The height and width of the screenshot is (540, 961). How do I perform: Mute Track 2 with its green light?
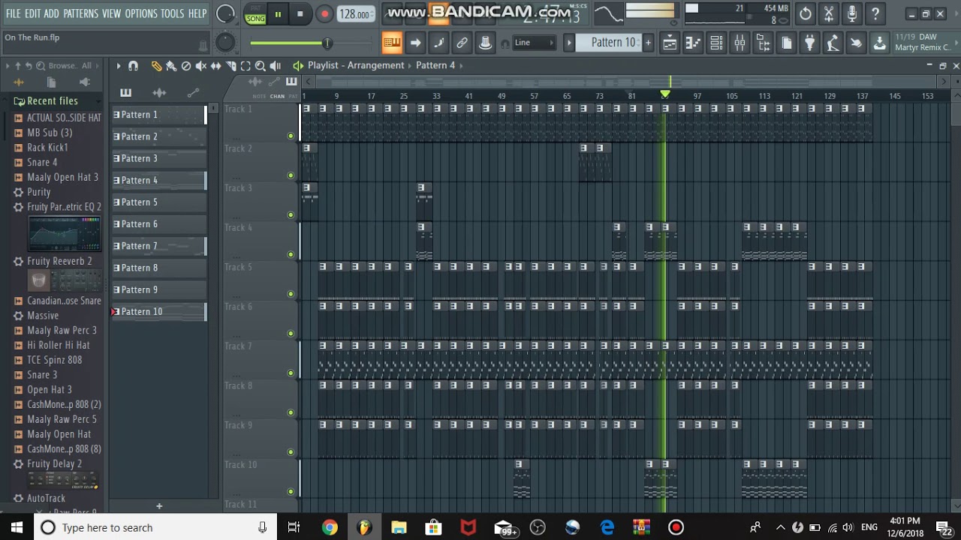(291, 175)
